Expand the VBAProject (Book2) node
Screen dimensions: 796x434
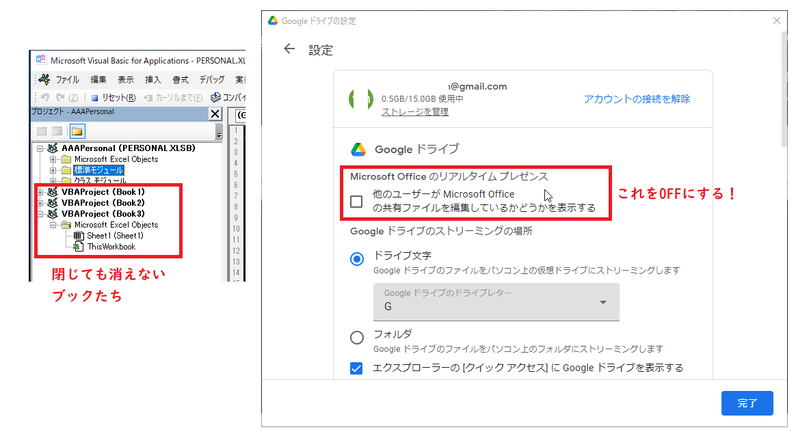40,203
